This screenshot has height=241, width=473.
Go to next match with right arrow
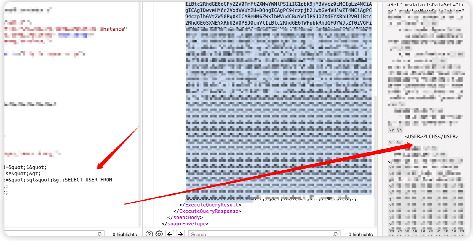click(180, 234)
